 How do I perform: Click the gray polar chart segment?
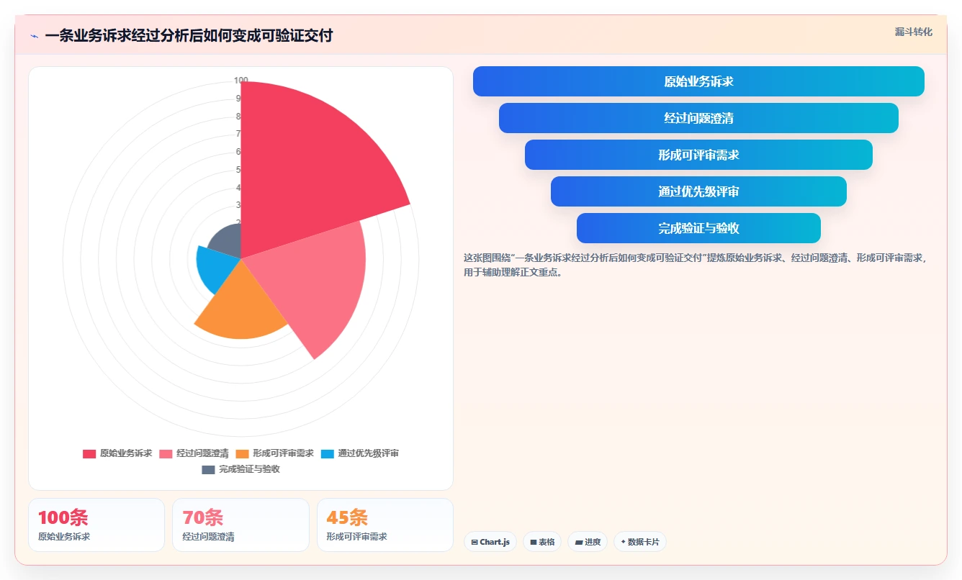(x=227, y=241)
